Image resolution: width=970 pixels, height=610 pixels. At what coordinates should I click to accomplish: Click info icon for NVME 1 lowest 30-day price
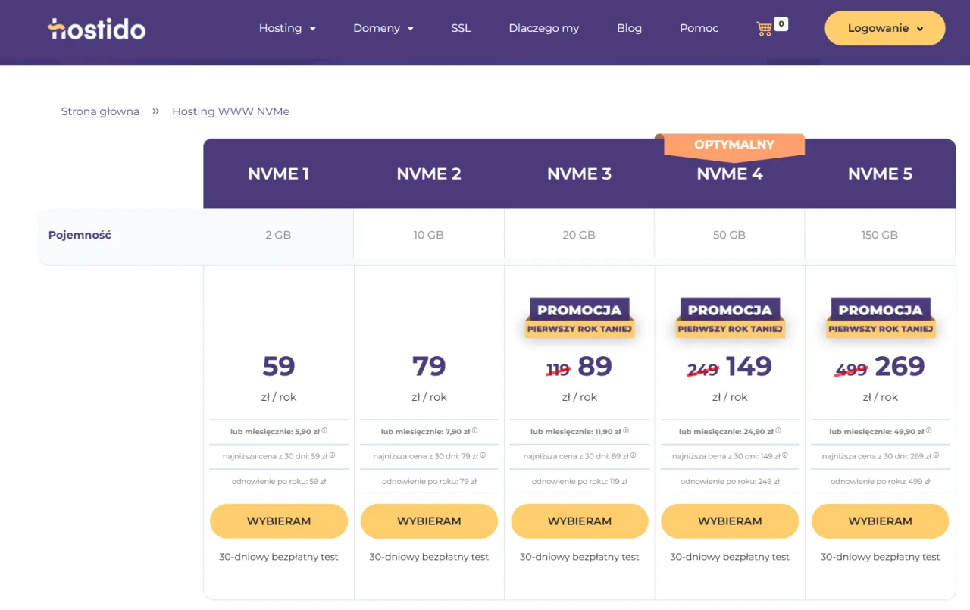[x=333, y=455]
